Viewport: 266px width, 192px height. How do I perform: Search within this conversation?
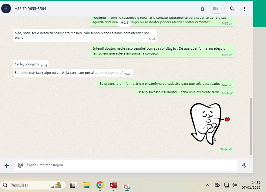232,9
